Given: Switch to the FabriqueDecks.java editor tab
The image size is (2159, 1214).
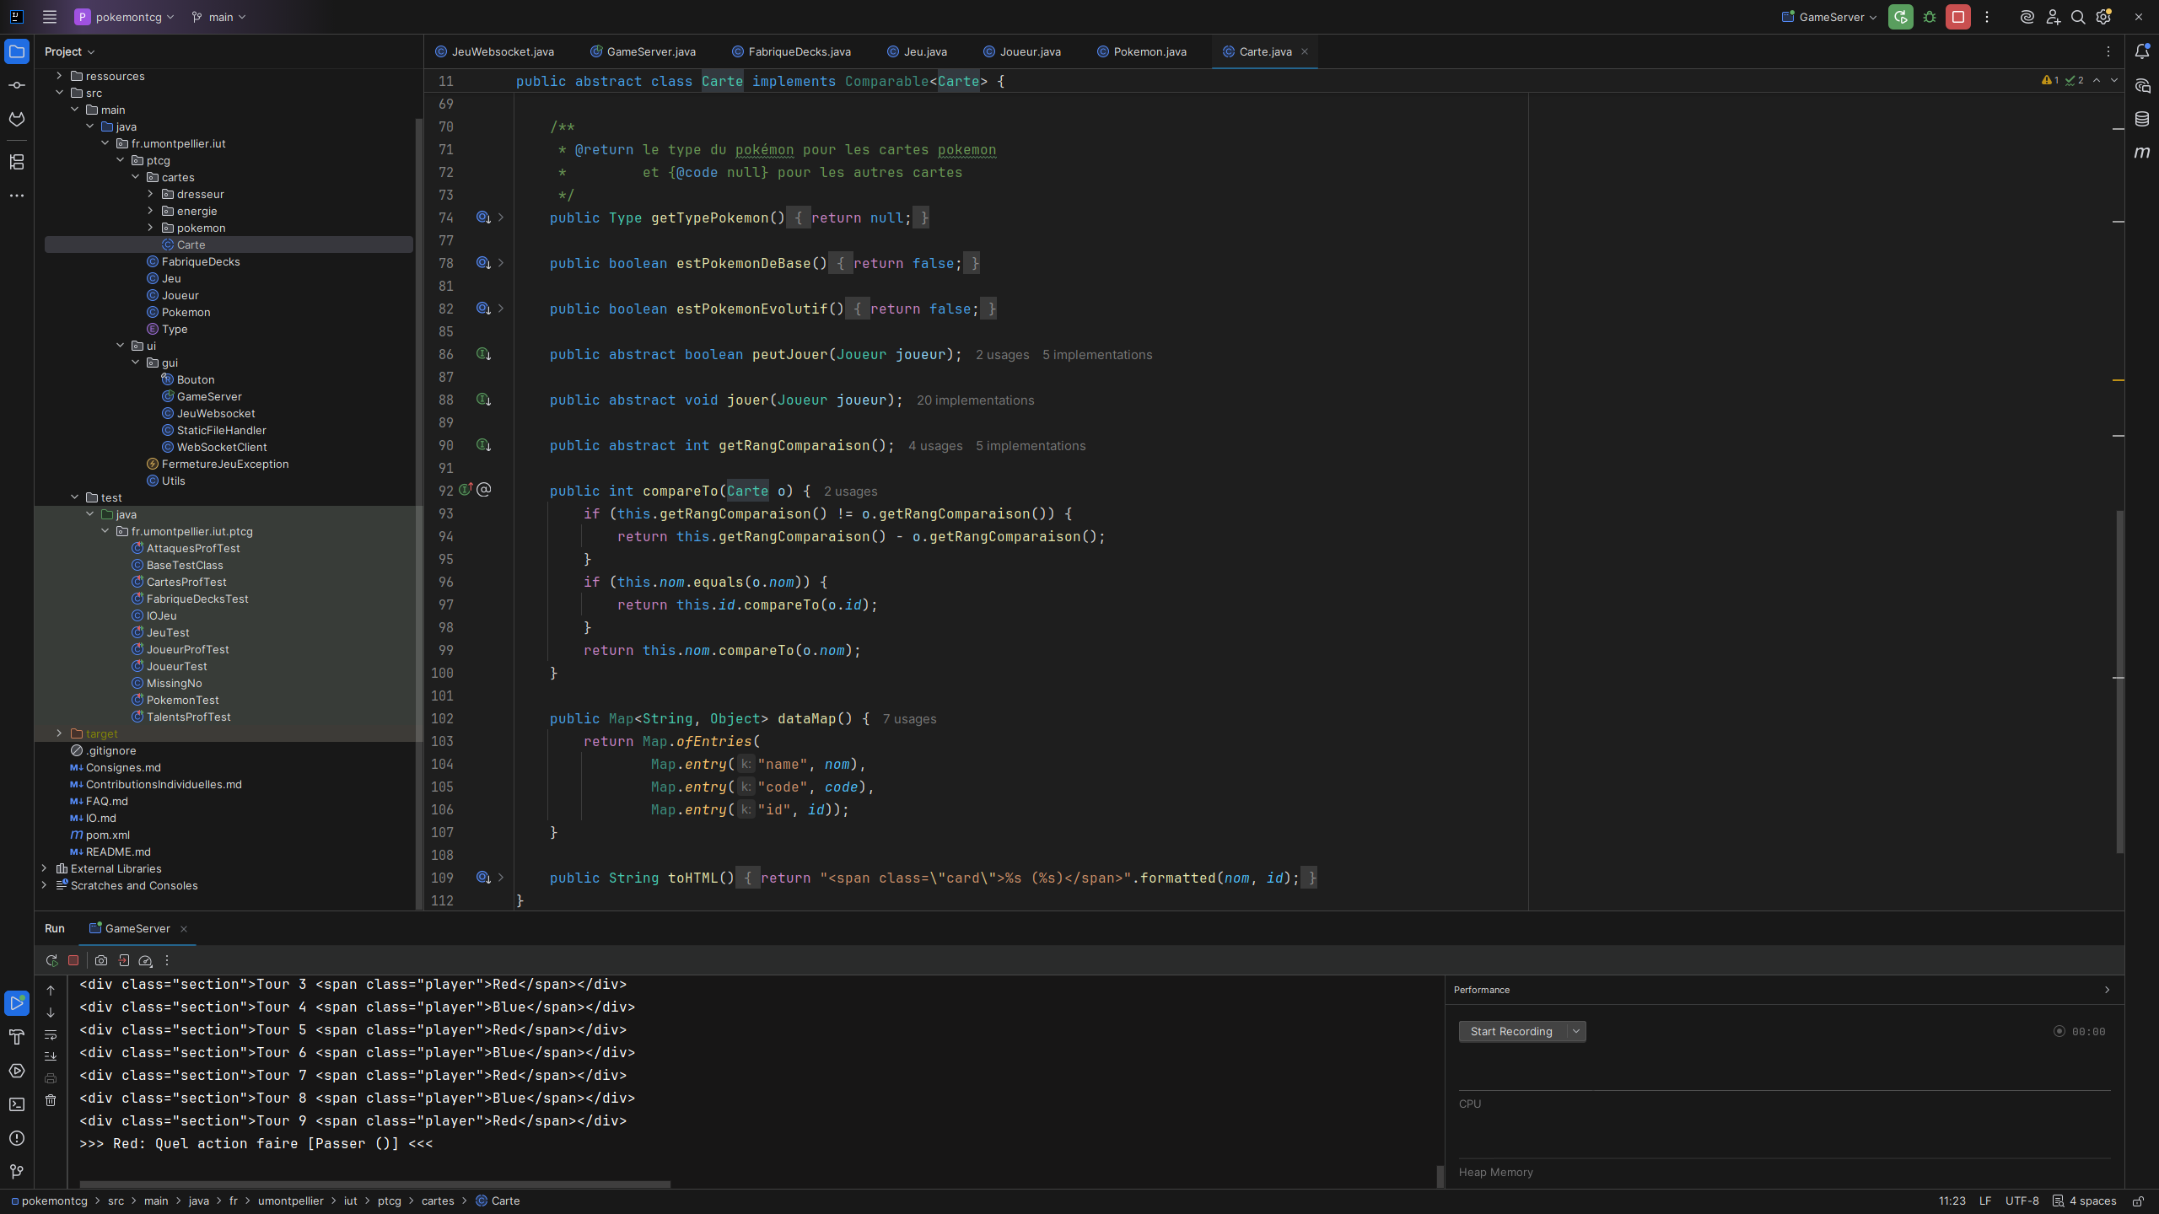Looking at the screenshot, I should point(799,51).
